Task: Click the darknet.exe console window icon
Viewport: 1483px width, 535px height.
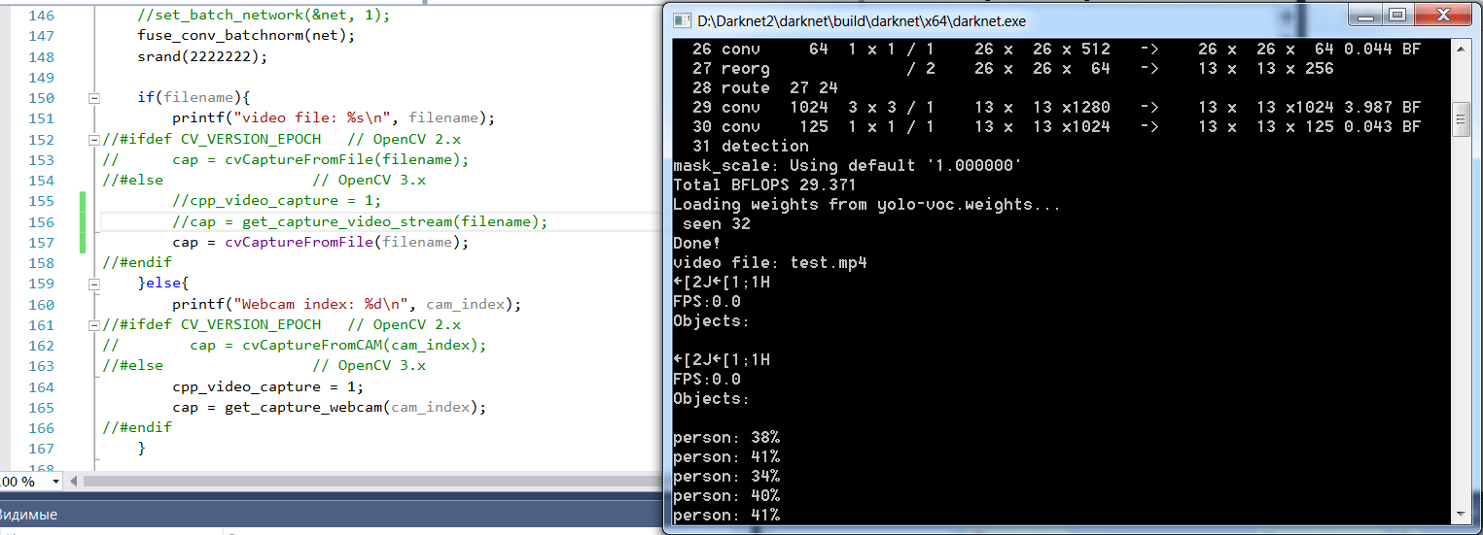Action: coord(681,20)
